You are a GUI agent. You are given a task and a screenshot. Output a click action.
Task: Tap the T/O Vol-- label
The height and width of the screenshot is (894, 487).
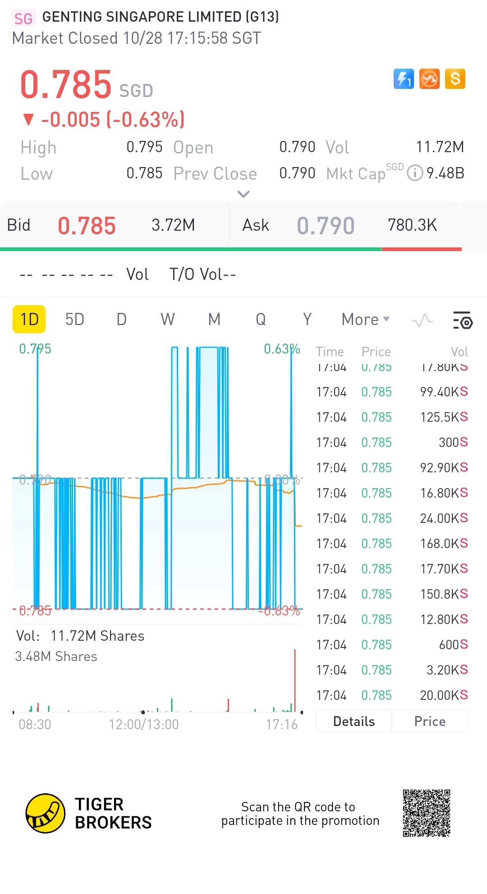(202, 274)
